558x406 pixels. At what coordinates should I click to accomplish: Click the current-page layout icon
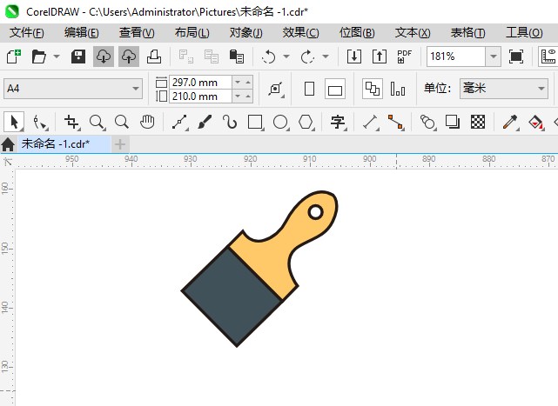coord(398,89)
